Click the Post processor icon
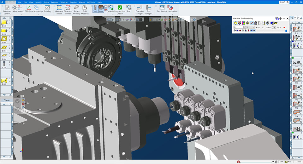This screenshot has width=303, height=164. (x=129, y=8)
